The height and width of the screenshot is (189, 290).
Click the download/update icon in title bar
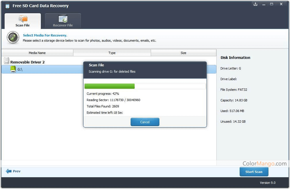(x=255, y=4)
